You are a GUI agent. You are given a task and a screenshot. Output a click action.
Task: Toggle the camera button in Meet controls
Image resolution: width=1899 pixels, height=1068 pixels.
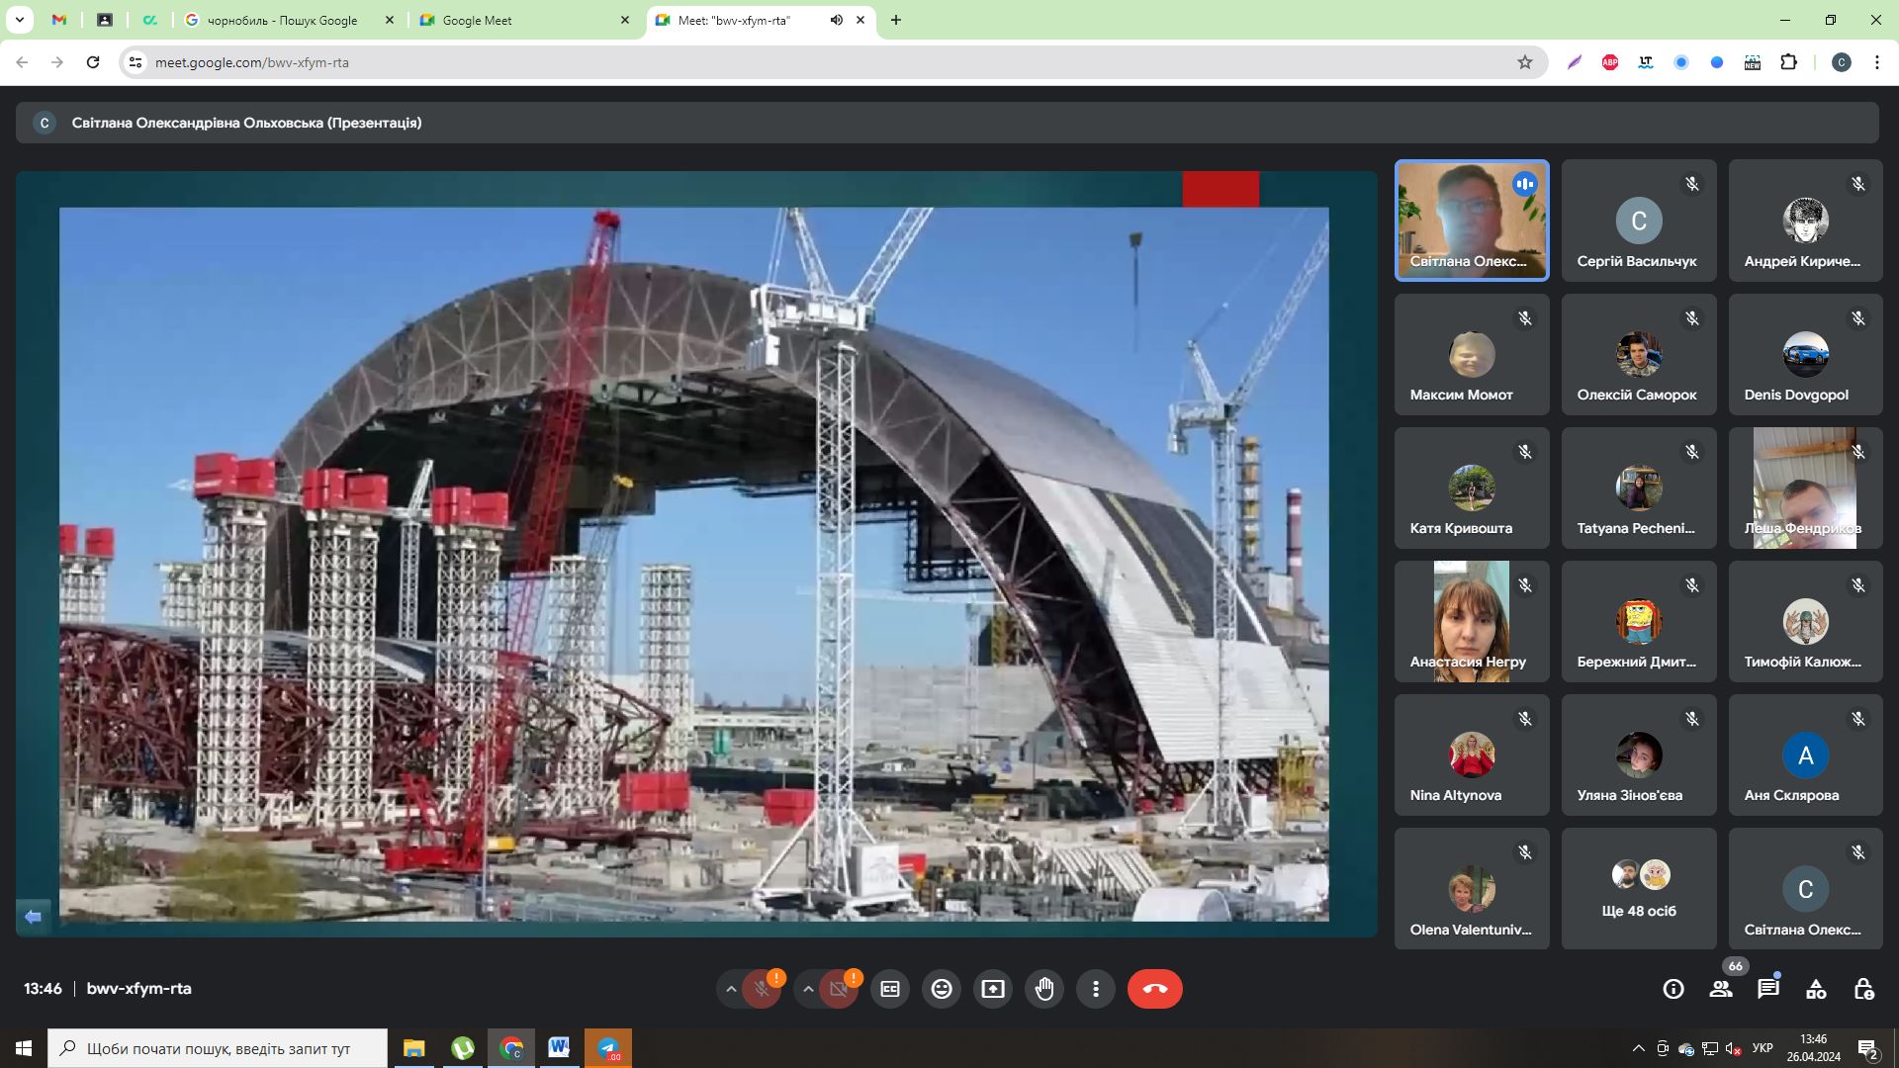[839, 989]
